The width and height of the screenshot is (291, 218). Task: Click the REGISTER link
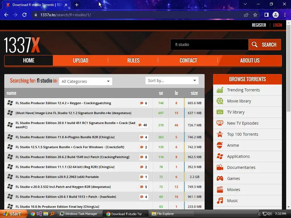259,25
